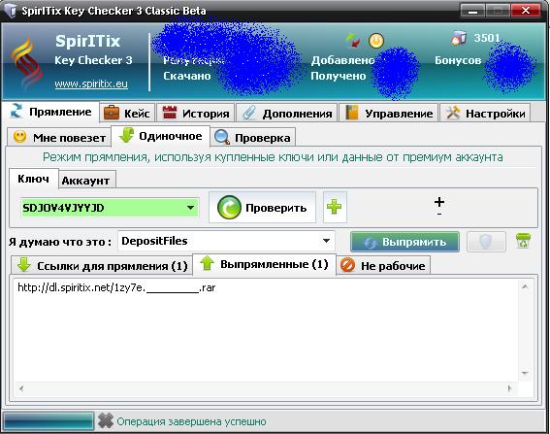550x434 pixels.
Task: Click the SpirITix flame logo
Action: coord(26,64)
